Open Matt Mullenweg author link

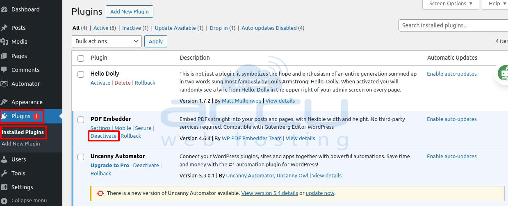point(241,101)
